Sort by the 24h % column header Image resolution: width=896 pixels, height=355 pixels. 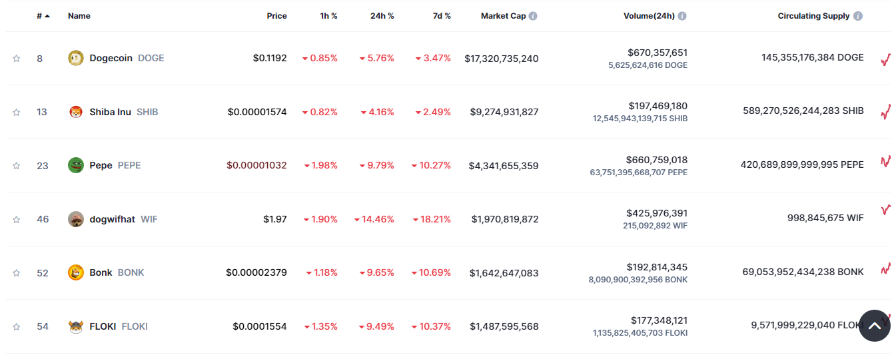click(x=382, y=16)
